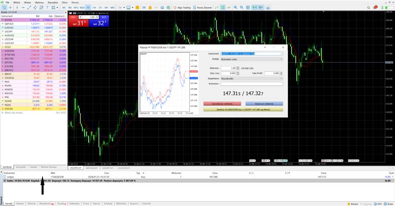Switch to the Historia terminal tab
The image size is (395, 206).
tap(32, 203)
